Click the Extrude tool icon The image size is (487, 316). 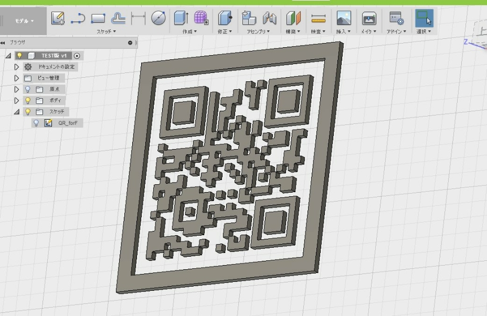pos(181,18)
